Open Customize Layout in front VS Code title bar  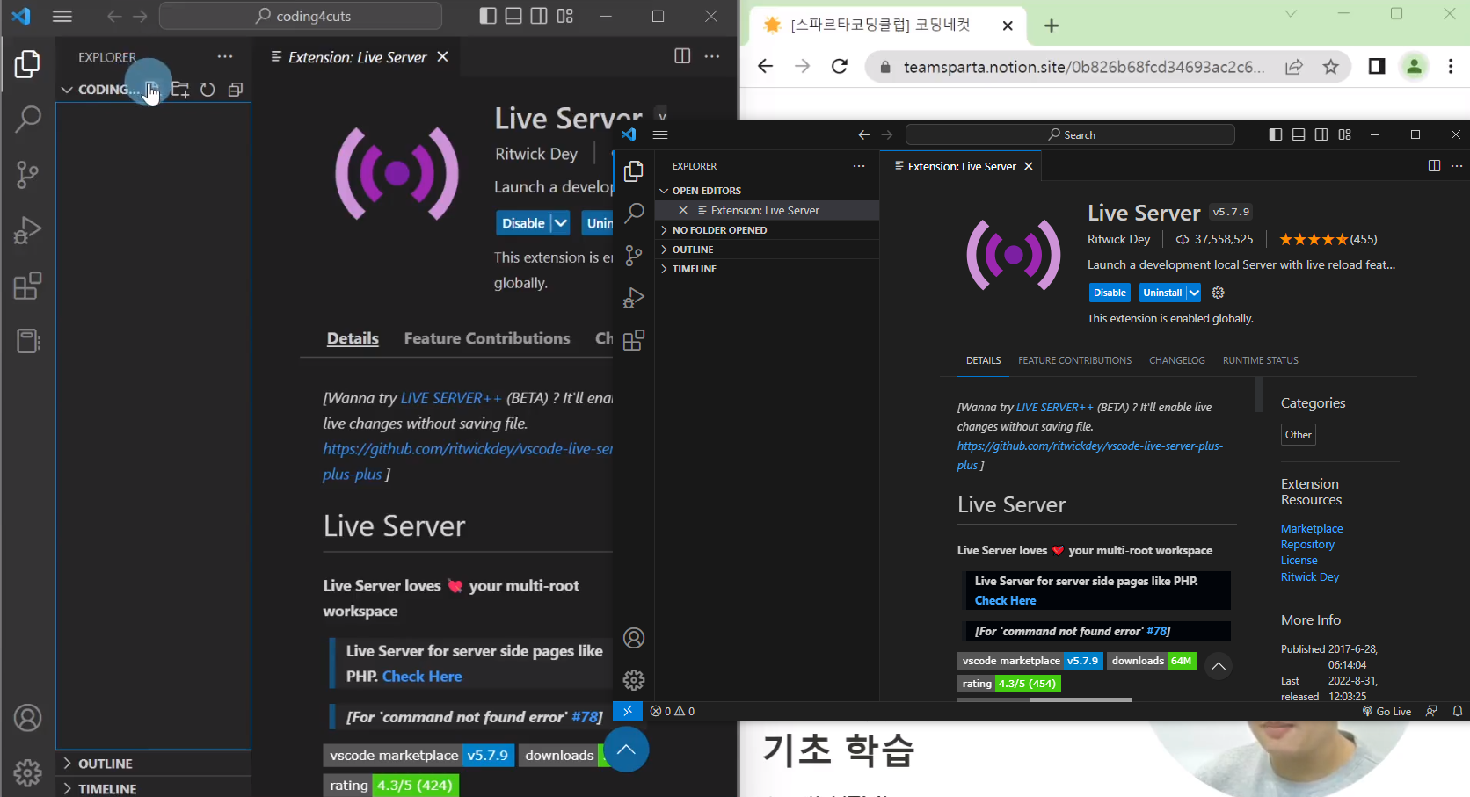pyautogui.click(x=1344, y=134)
